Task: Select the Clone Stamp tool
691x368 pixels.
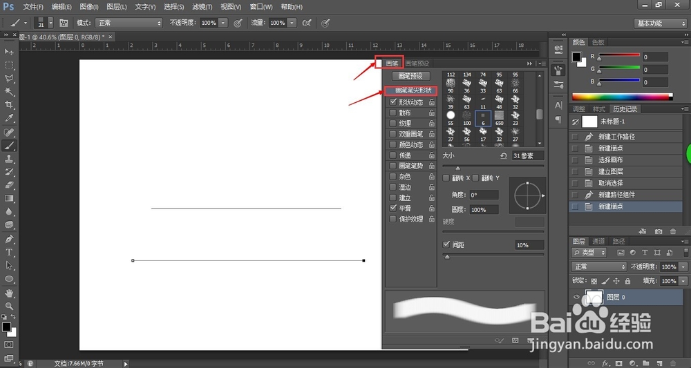Action: [x=9, y=159]
